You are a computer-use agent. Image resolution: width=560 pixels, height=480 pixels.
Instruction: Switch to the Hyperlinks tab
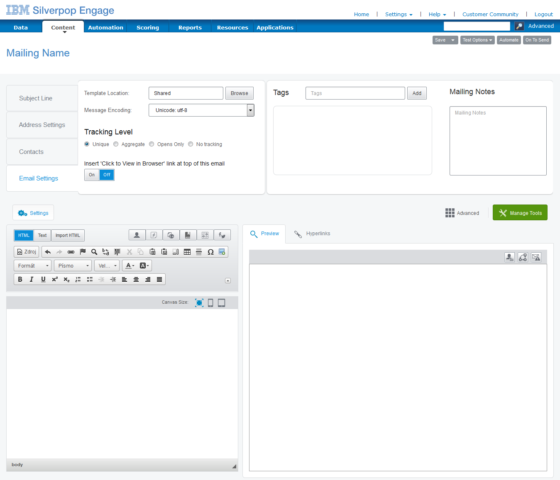coord(312,234)
